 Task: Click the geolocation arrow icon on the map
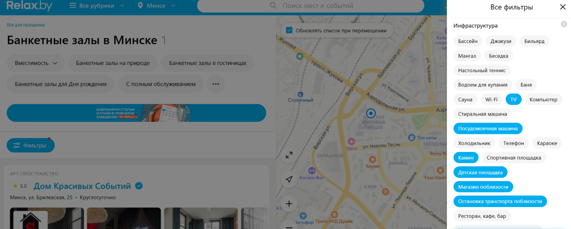click(289, 179)
